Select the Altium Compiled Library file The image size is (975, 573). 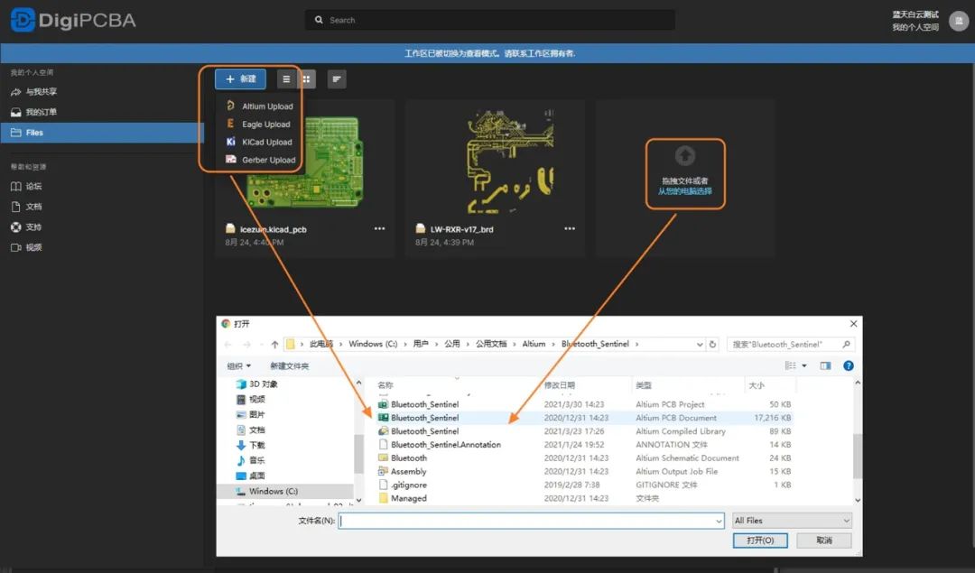point(584,431)
